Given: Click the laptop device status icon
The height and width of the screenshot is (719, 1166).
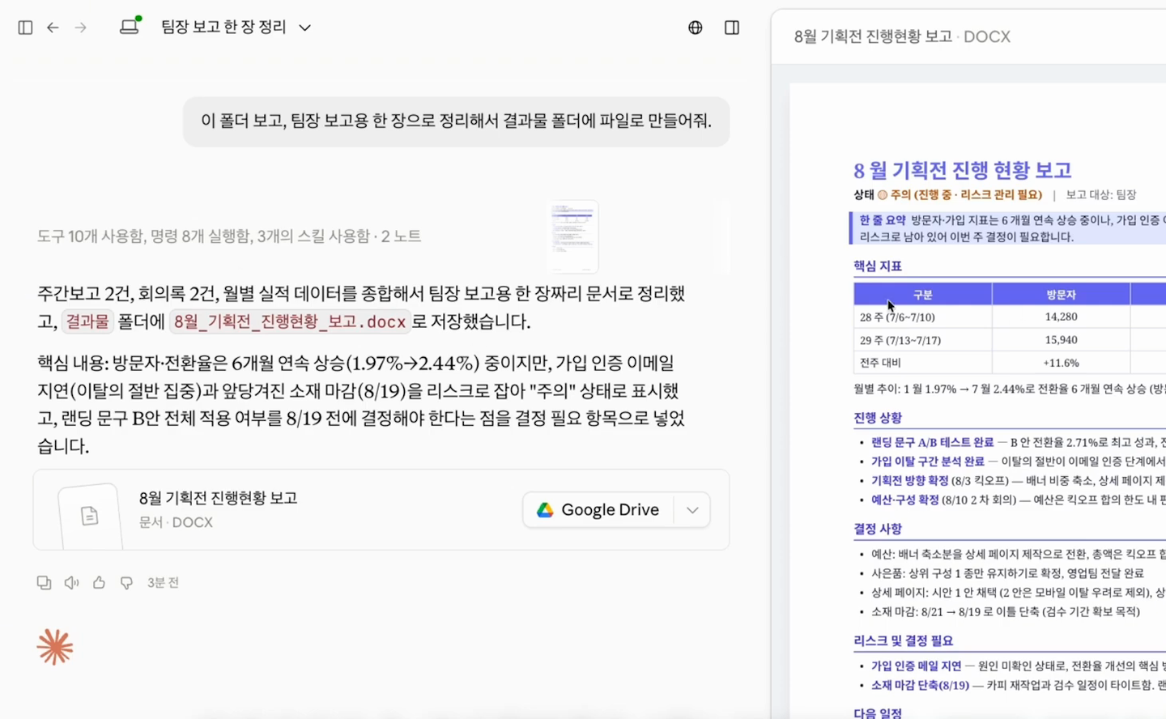Looking at the screenshot, I should (x=130, y=26).
